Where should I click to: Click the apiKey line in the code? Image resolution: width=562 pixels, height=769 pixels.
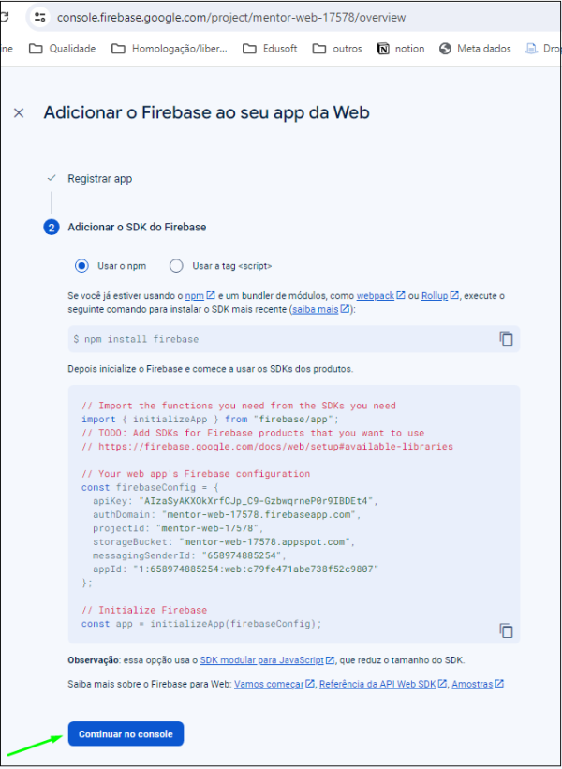233,501
